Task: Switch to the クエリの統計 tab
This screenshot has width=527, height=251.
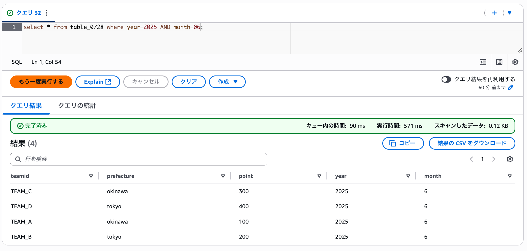Action: coord(77,106)
